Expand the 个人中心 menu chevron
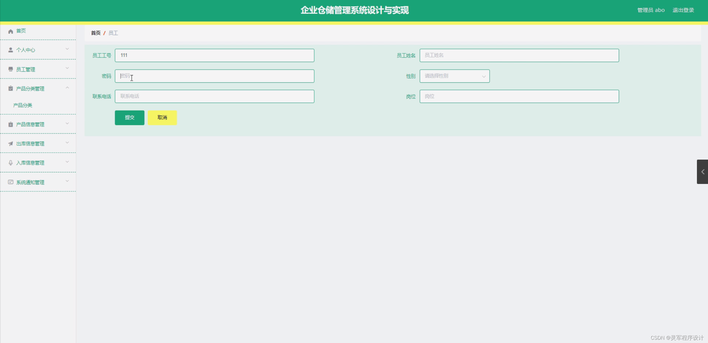Image resolution: width=708 pixels, height=343 pixels. (67, 49)
